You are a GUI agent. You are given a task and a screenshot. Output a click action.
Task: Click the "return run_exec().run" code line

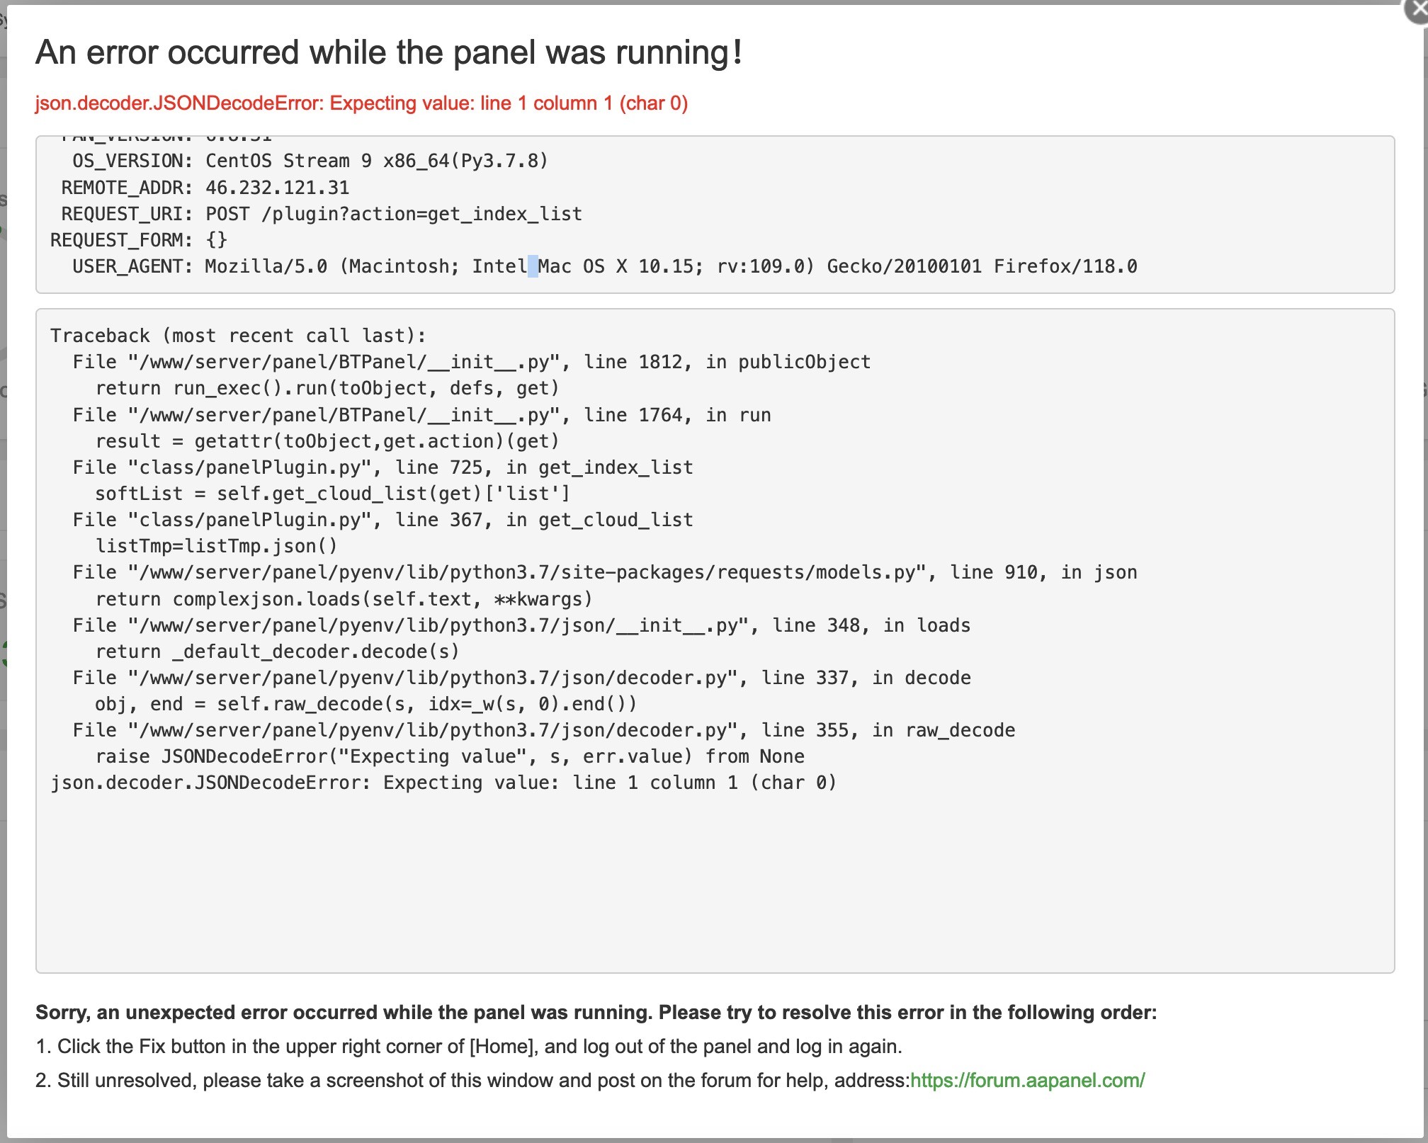point(327,388)
